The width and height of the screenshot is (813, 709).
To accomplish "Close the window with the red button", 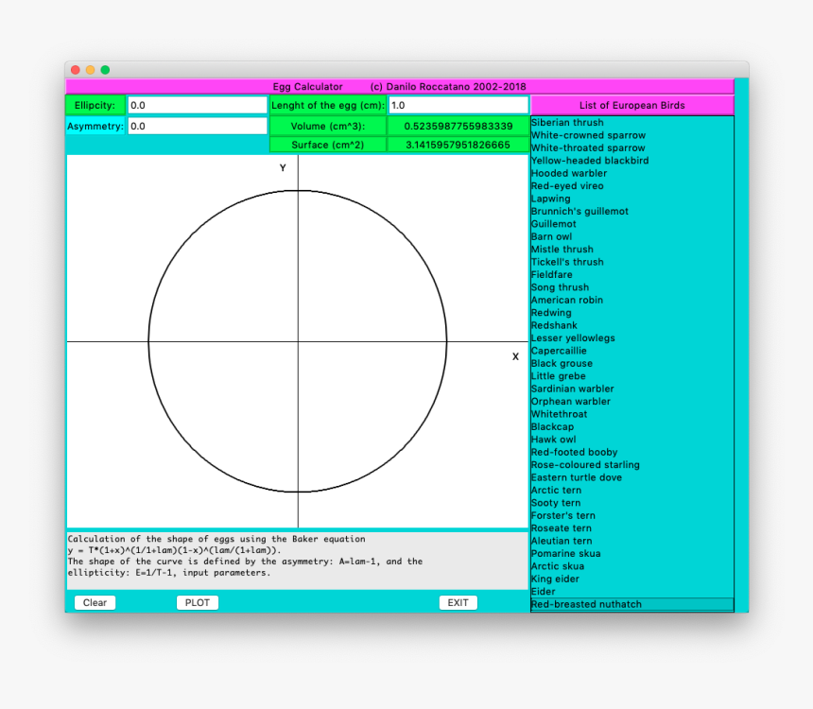I will tap(76, 70).
